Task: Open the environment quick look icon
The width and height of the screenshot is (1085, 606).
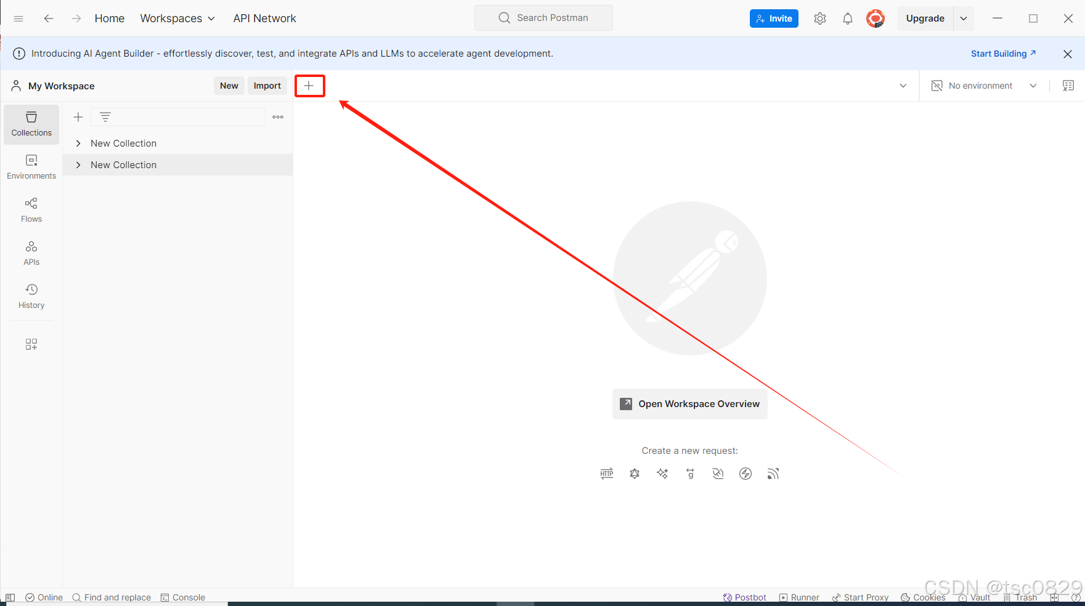Action: pyautogui.click(x=1068, y=86)
